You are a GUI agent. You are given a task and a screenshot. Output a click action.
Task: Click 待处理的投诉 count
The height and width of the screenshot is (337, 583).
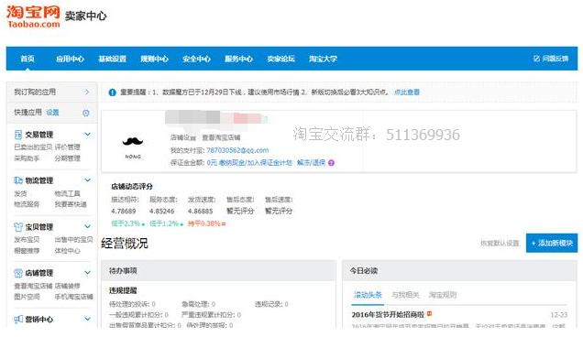132,304
